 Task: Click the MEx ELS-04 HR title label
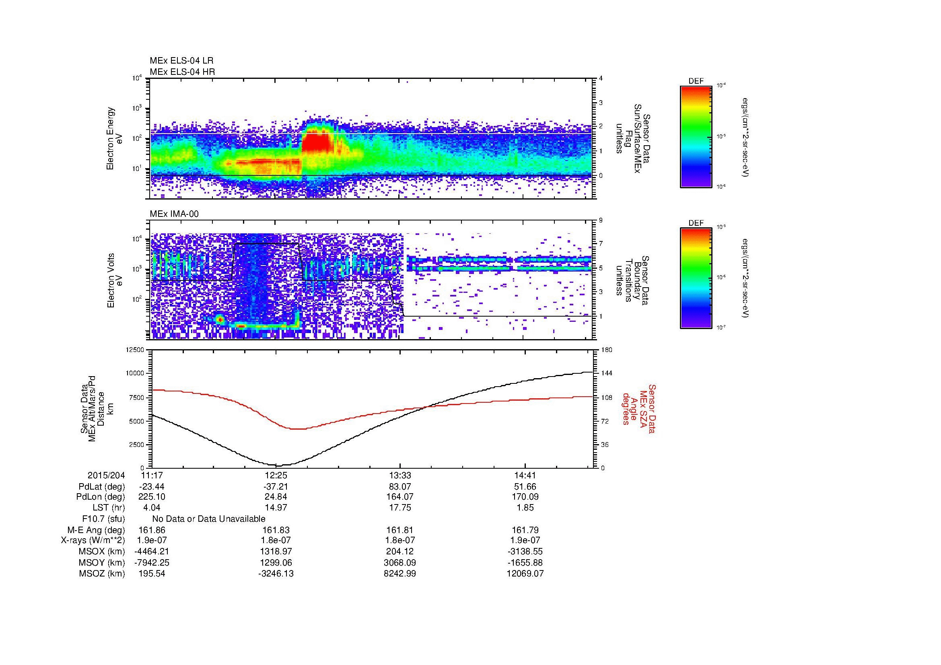click(x=182, y=72)
